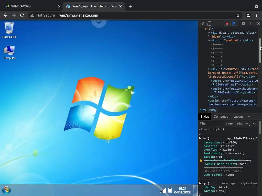Select the body breadcrumb

[x=213, y=110]
